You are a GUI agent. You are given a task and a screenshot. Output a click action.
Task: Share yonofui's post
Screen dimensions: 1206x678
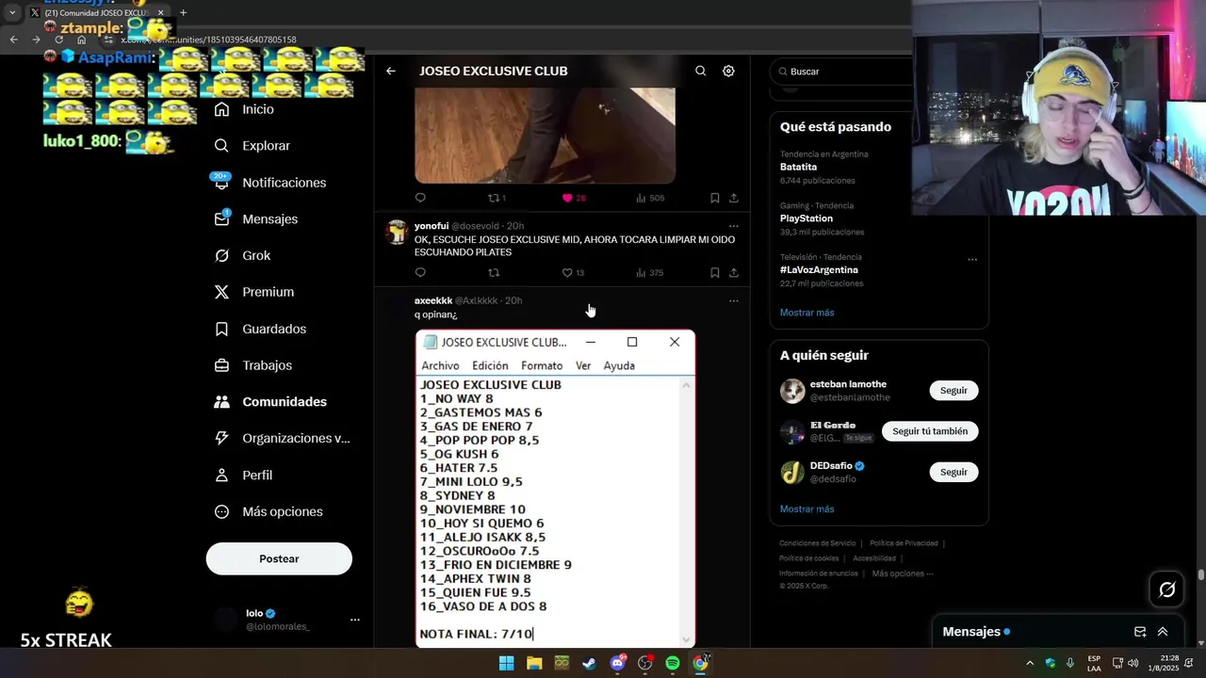[734, 272]
